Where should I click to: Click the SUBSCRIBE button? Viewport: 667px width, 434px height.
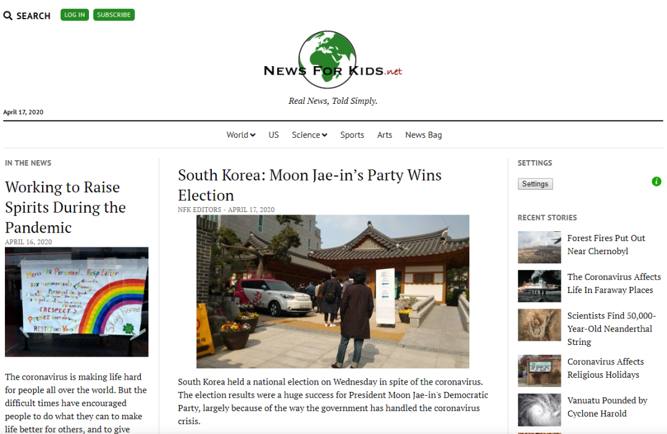tap(114, 15)
